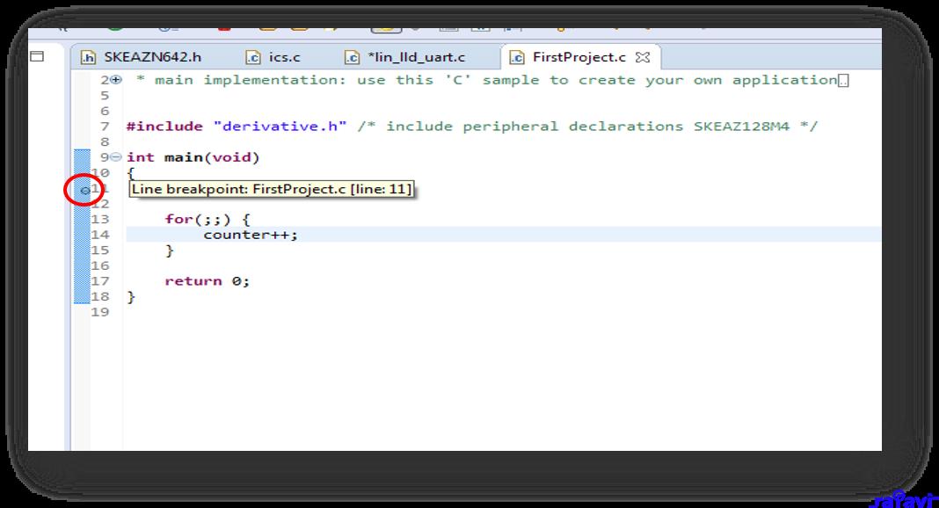Switch to the *lin_lld_uart.c tab
Image resolution: width=939 pixels, height=508 pixels.
pyautogui.click(x=417, y=58)
